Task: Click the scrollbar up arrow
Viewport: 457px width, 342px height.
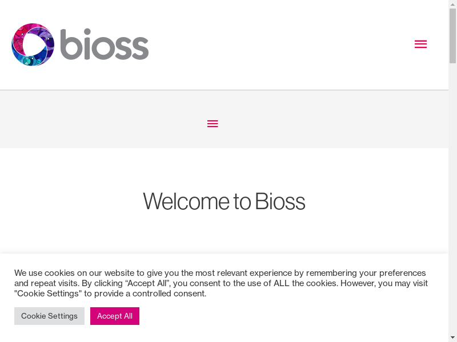Action: [x=452, y=4]
